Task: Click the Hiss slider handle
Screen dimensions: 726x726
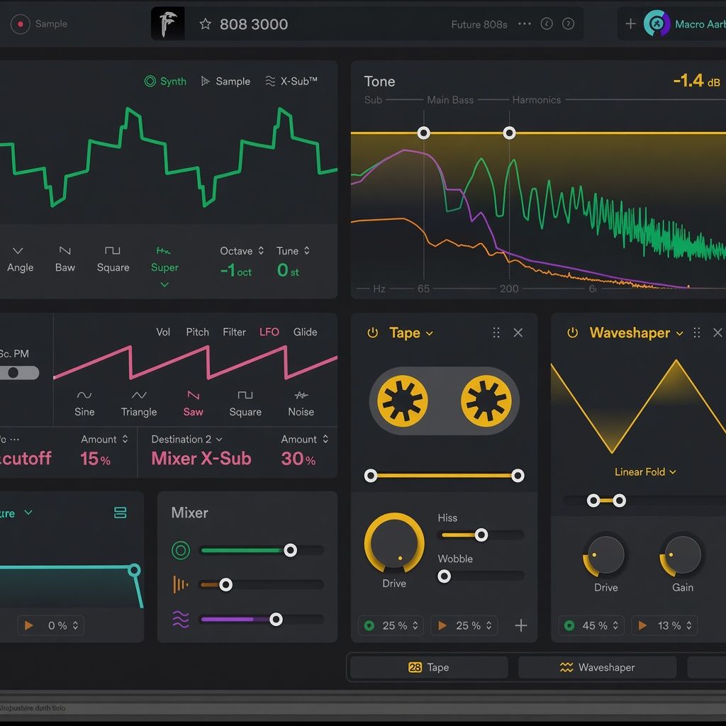Action: pyautogui.click(x=481, y=535)
